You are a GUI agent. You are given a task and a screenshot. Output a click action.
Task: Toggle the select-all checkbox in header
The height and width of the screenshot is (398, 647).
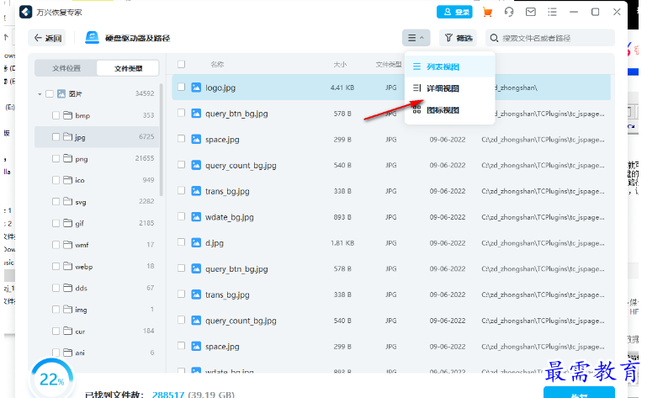coord(181,64)
